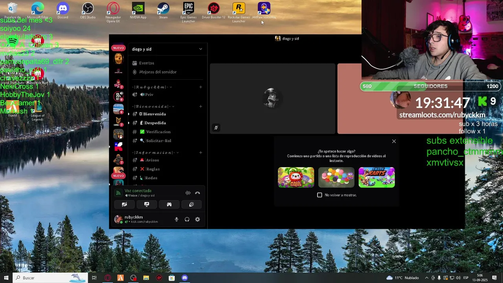Viewport: 503px width, 283px height.
Task: Turn on camera in voice panel
Action: click(124, 204)
